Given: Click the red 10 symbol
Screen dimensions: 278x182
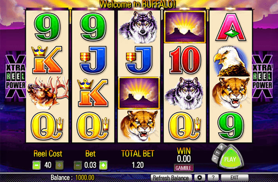Looking at the screenshot, I should (x=185, y=60).
